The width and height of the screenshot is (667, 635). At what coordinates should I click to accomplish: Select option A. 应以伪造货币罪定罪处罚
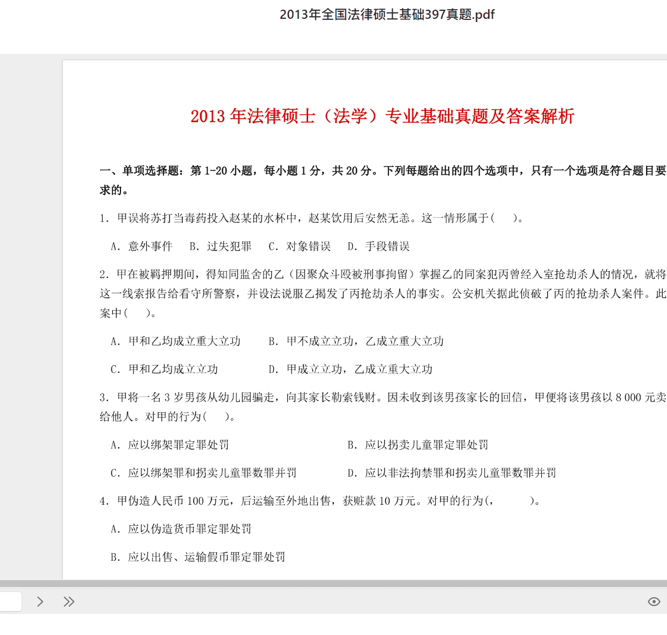point(181,529)
